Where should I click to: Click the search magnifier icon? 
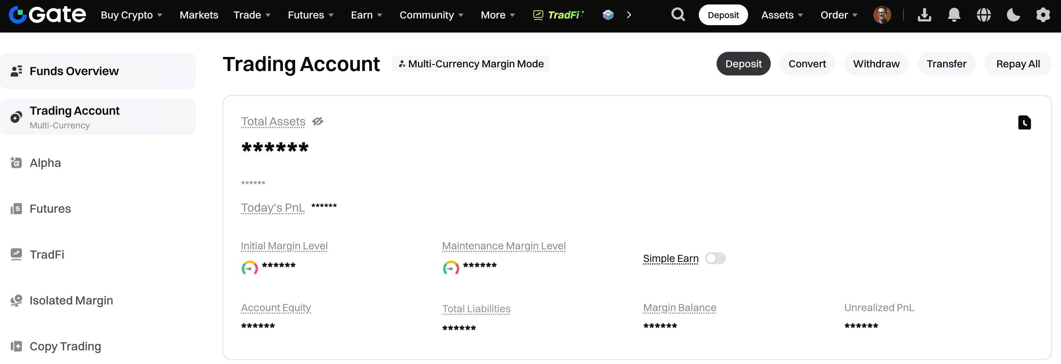pyautogui.click(x=678, y=15)
